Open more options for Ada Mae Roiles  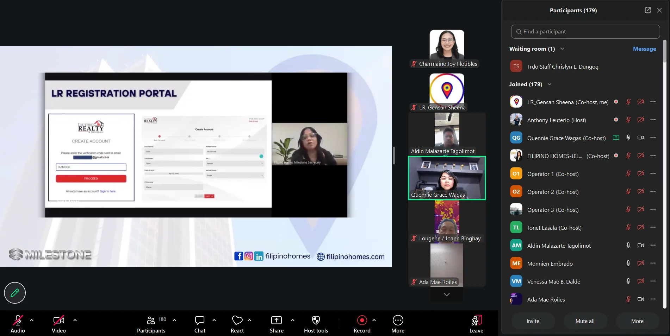pyautogui.click(x=653, y=299)
